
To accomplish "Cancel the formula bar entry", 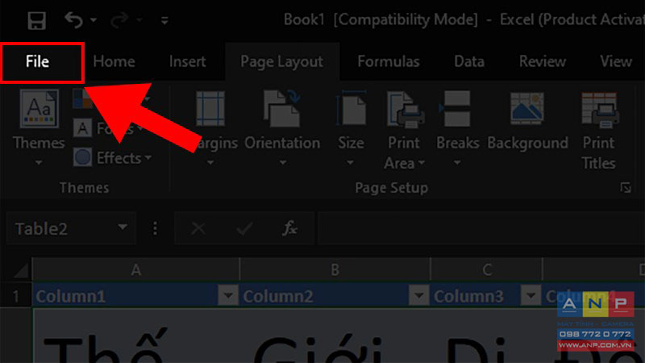I will 198,228.
